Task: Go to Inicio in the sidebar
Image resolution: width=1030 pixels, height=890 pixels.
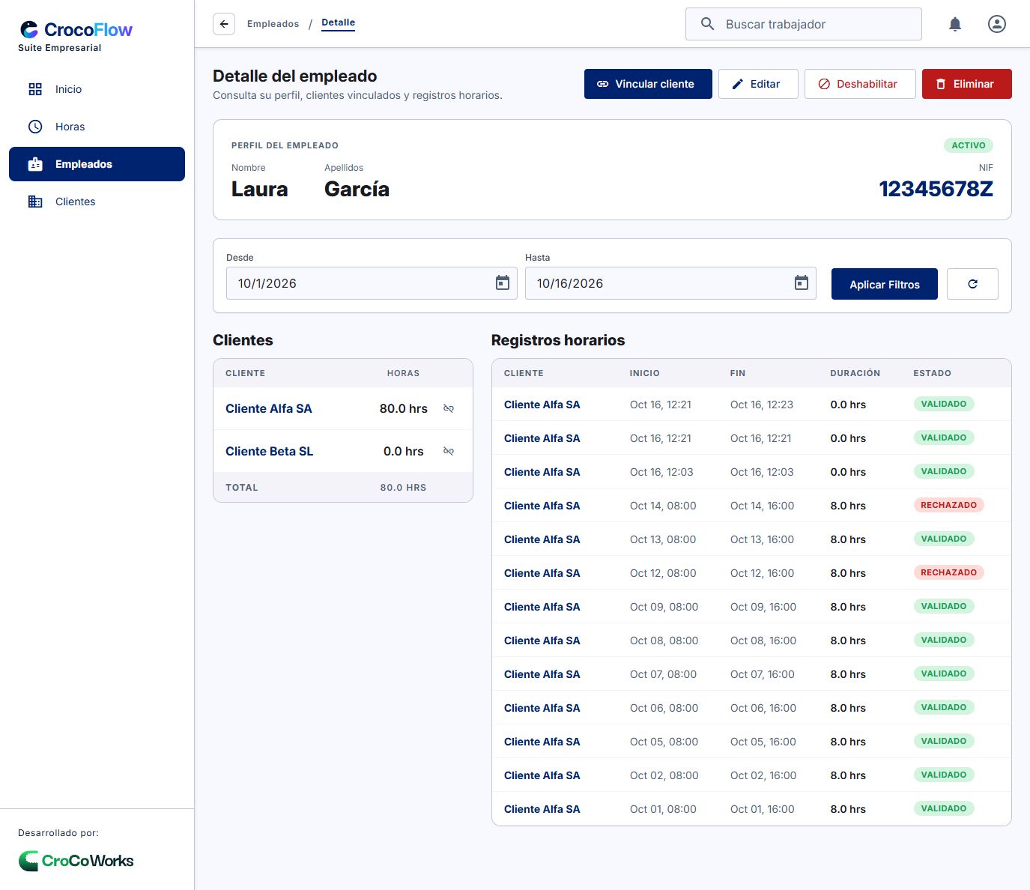Action: click(97, 89)
